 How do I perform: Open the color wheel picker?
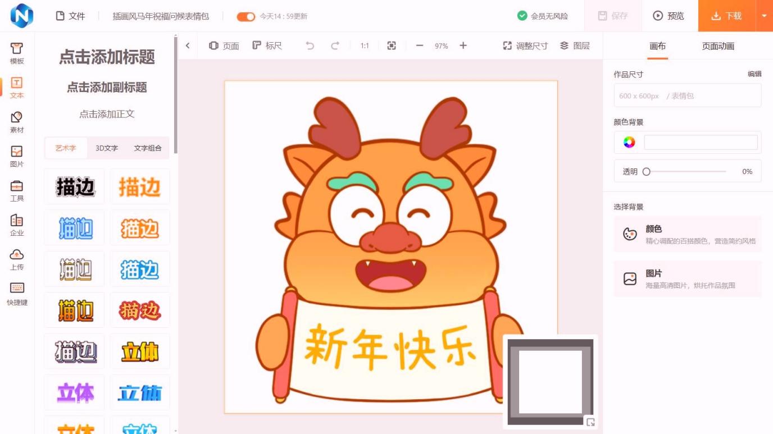(629, 143)
